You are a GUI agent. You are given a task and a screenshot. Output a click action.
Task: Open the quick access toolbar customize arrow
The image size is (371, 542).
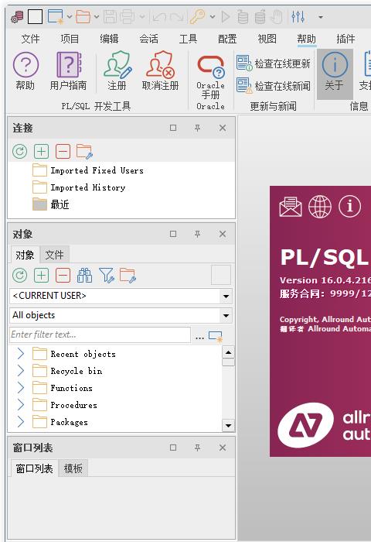(321, 16)
